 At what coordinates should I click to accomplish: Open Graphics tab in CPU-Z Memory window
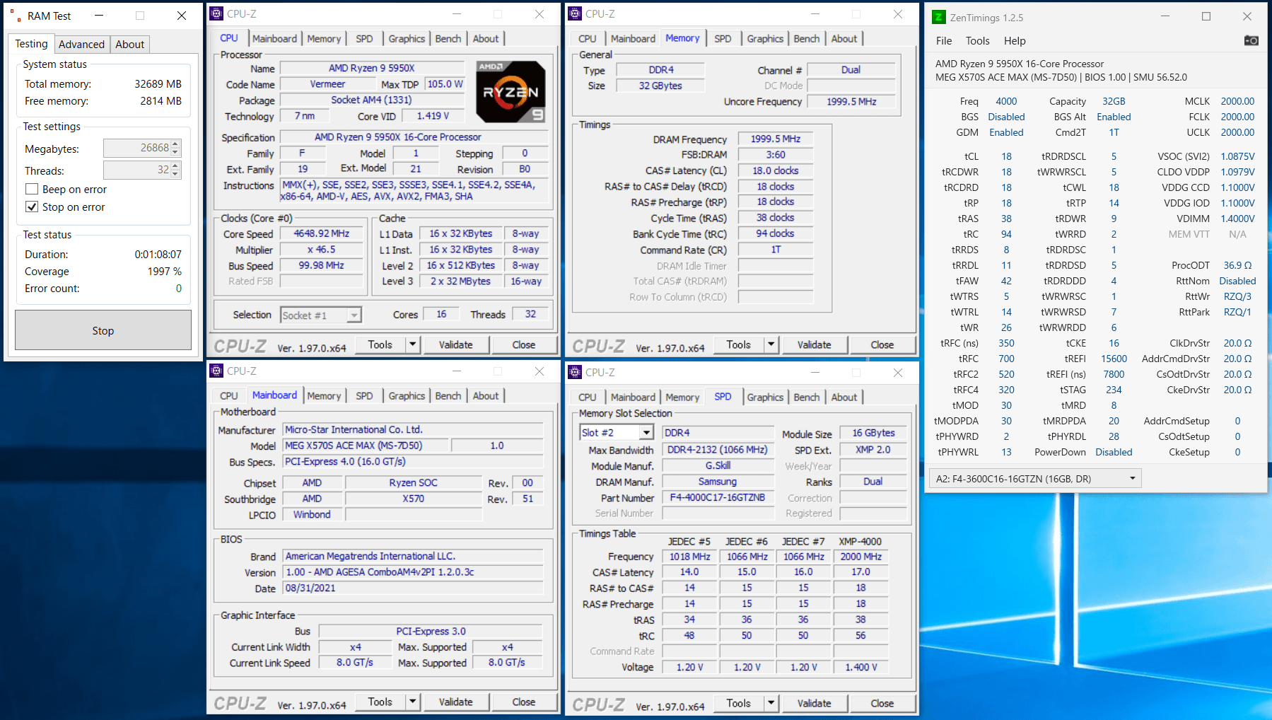[765, 39]
